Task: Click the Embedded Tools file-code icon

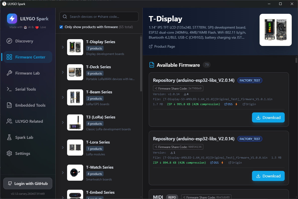Action: tap(9, 105)
